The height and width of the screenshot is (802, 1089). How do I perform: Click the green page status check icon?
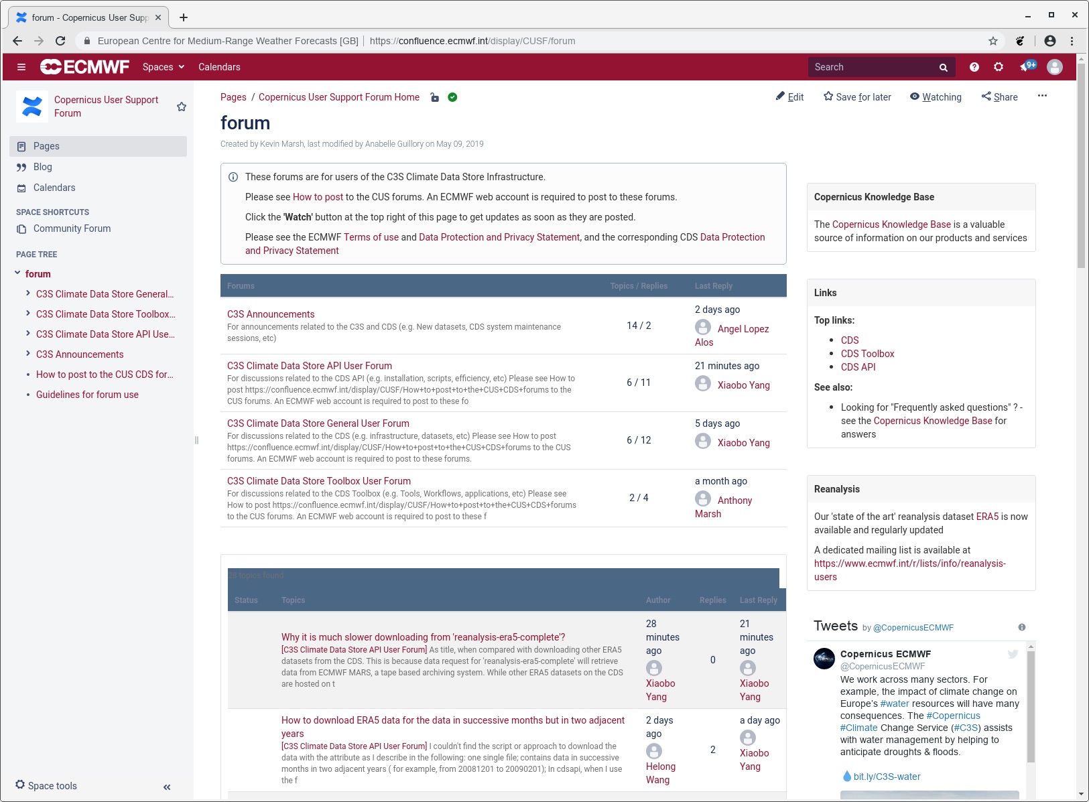pos(452,97)
